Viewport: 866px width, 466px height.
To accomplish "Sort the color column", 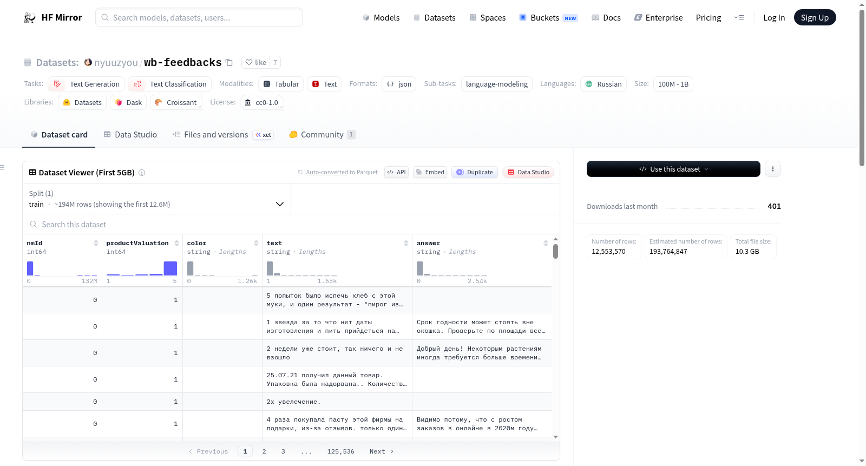I will click(256, 243).
